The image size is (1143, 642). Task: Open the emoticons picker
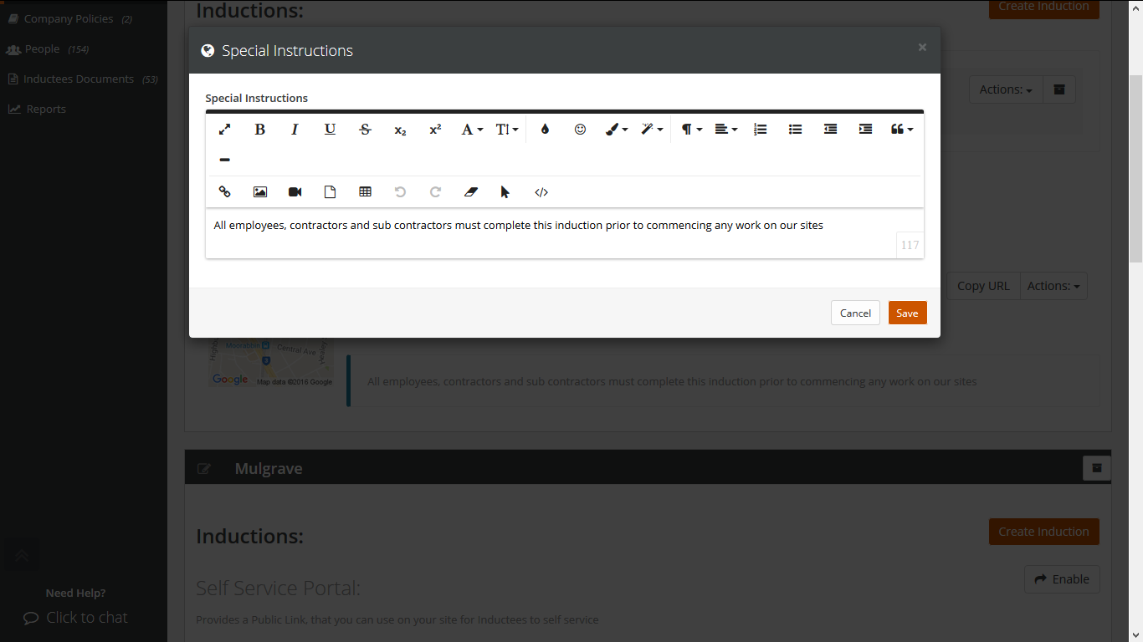point(580,130)
